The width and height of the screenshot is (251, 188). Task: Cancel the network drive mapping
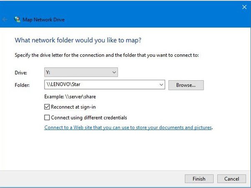(231, 179)
